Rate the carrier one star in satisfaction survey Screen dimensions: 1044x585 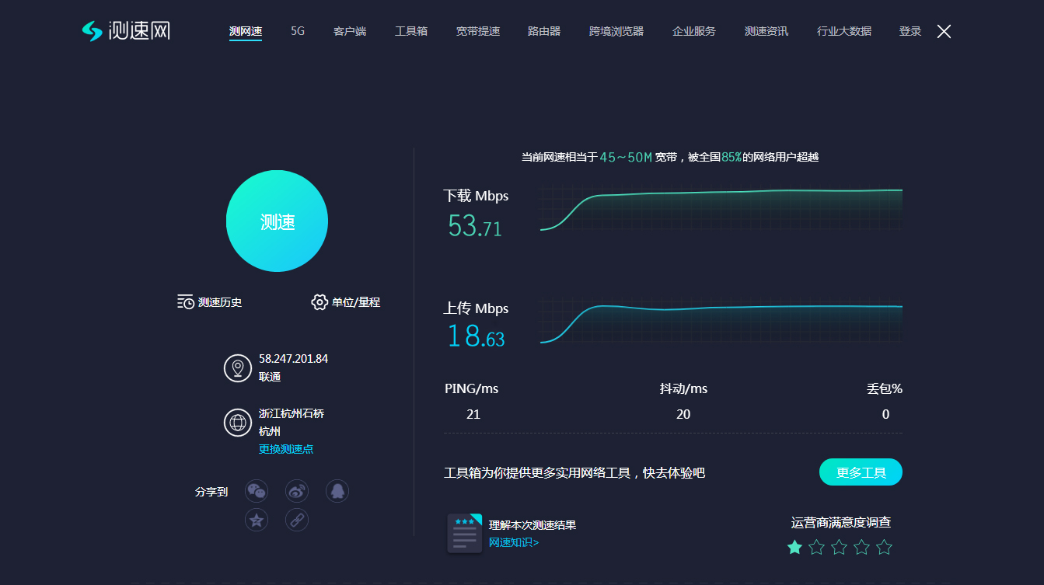[x=794, y=547]
